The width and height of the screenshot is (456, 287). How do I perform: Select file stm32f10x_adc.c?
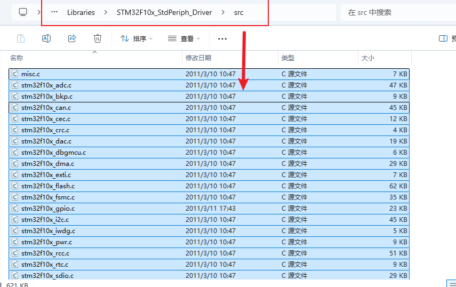(209, 85)
